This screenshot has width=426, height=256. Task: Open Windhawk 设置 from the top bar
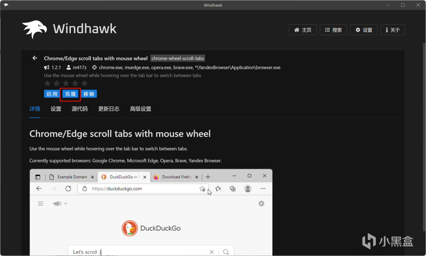[364, 30]
